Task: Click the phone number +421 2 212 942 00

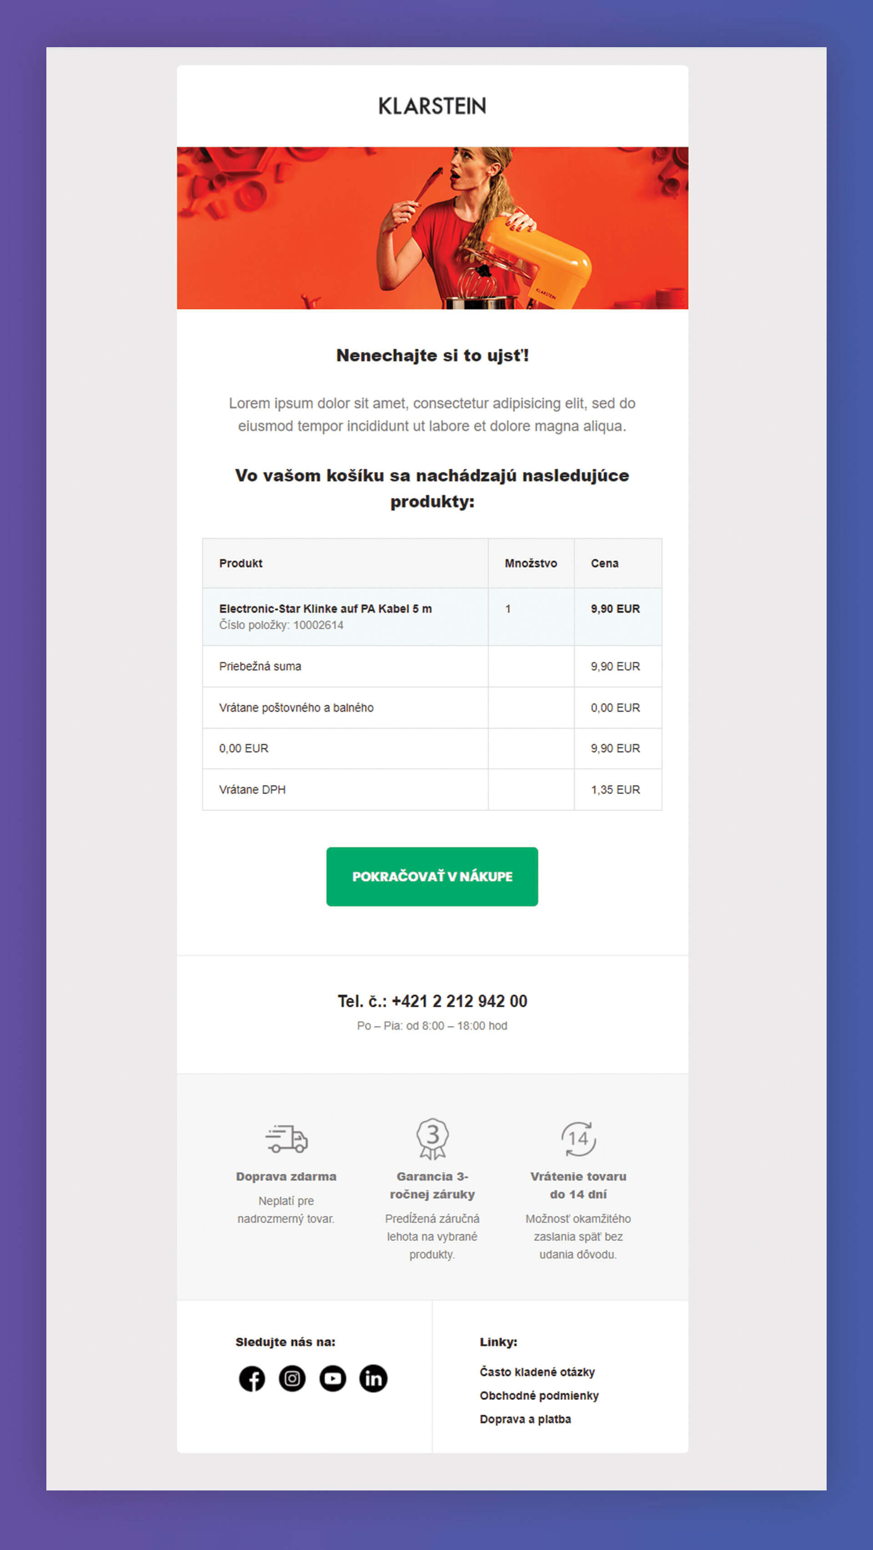Action: (459, 1001)
